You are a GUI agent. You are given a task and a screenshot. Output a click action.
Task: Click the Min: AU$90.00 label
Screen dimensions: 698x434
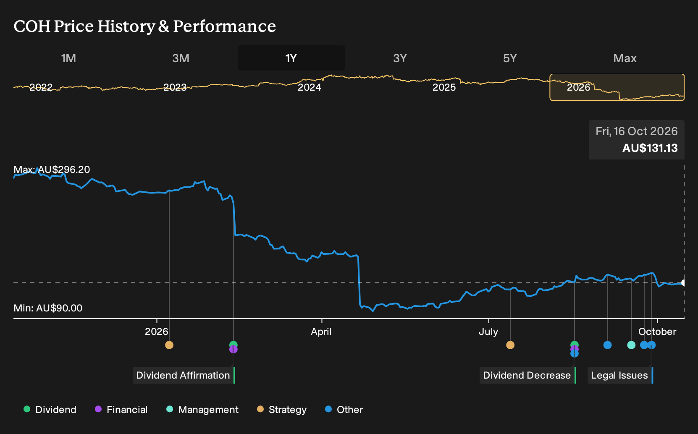[48, 308]
